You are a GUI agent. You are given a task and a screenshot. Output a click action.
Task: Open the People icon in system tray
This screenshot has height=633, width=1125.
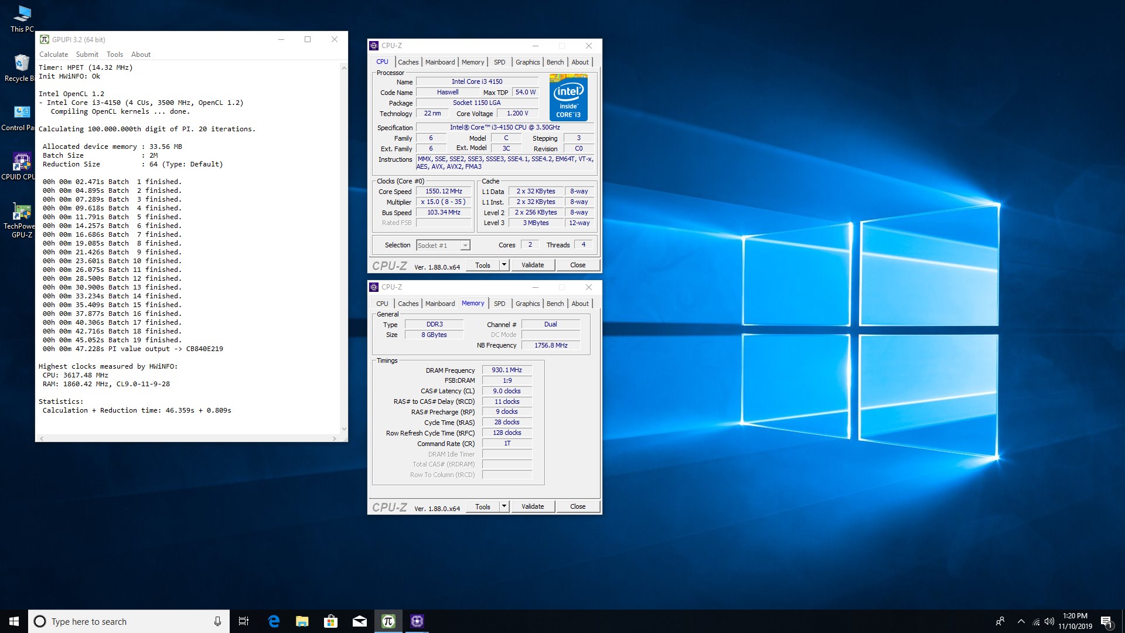(1000, 621)
